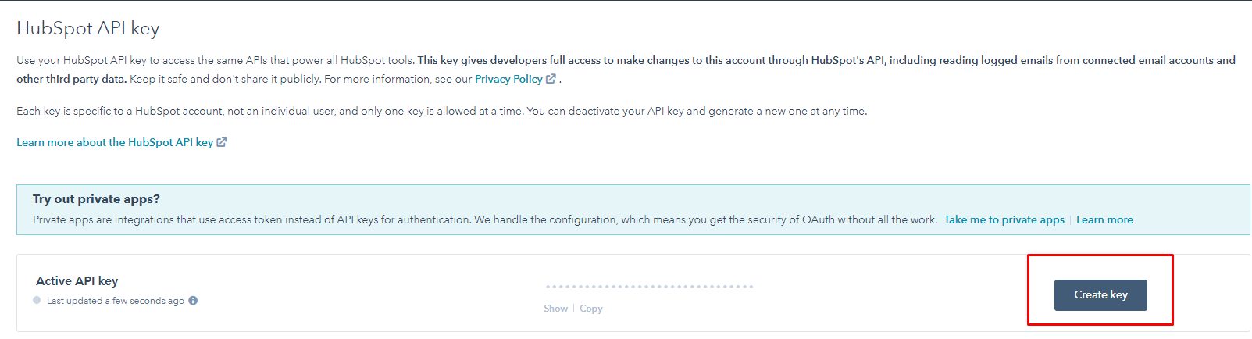Click the Try out private apps? heading

(x=96, y=199)
